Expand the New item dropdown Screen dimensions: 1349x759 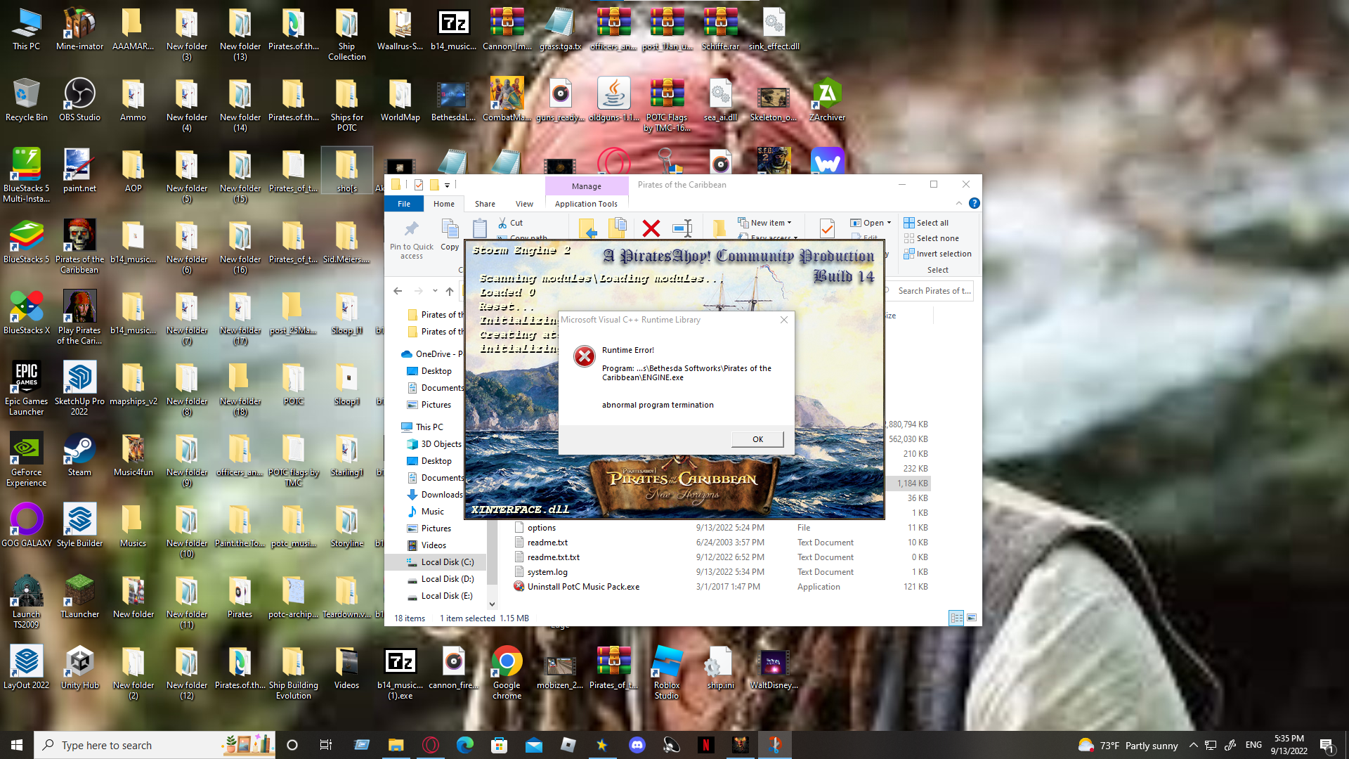[765, 223]
